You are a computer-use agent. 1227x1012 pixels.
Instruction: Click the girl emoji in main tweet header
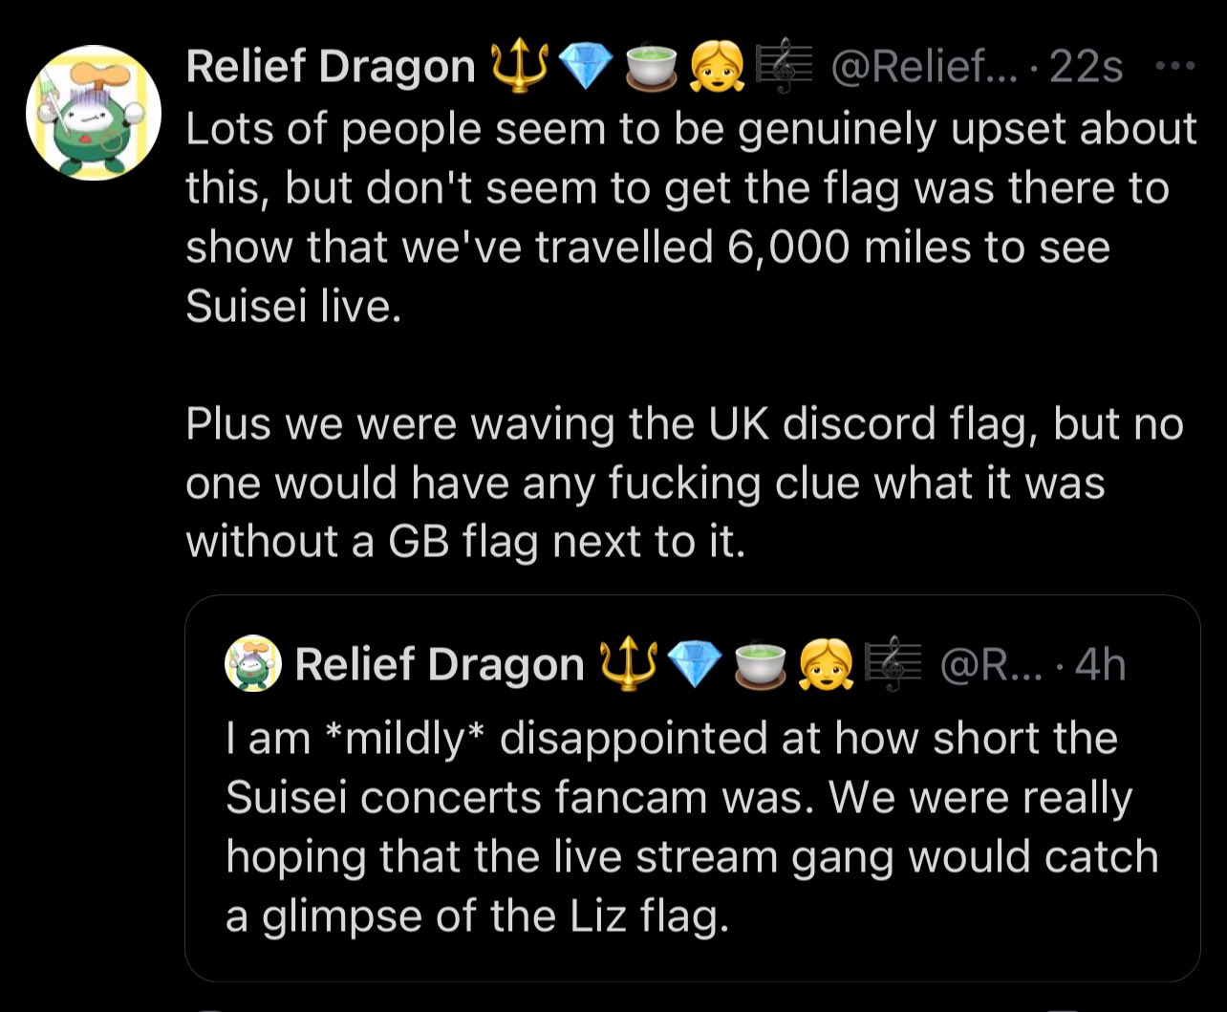pos(719,67)
